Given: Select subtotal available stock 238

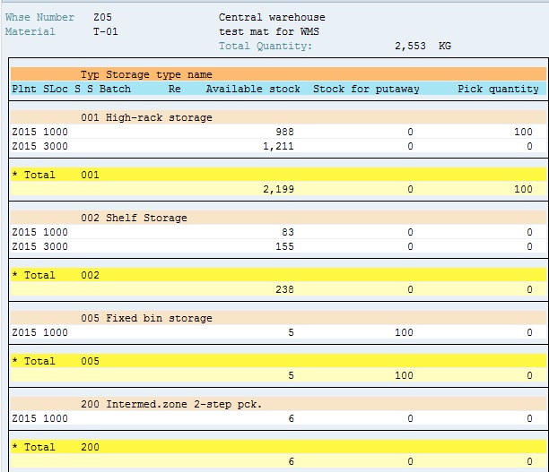Looking at the screenshot, I should pyautogui.click(x=284, y=289).
